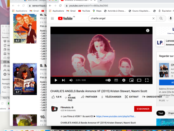Screen dimensions: 174x131
Task: Click ENREGISTRER save to playlist
Action: coord(152,97)
